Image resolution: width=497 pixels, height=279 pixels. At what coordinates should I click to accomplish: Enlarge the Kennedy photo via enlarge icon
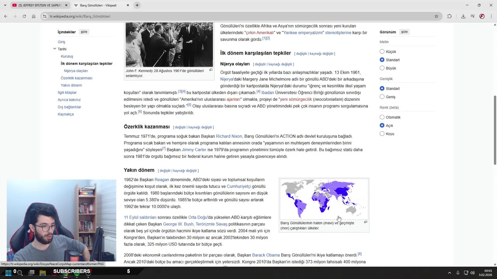pos(211,70)
